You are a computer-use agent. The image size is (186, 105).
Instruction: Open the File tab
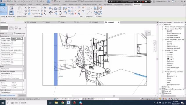click(x=3, y=5)
